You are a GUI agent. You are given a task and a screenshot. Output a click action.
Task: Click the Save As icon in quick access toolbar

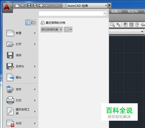pos(35,6)
